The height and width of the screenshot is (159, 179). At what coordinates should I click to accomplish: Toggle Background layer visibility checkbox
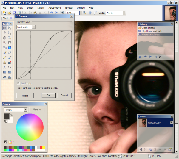[x=171, y=123]
